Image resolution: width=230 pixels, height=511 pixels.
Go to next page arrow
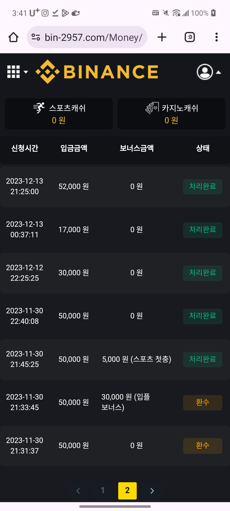tap(152, 491)
